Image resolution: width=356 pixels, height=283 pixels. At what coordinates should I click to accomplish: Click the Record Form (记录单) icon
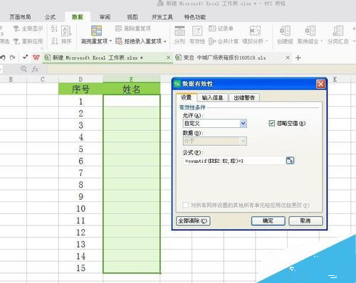212,28
